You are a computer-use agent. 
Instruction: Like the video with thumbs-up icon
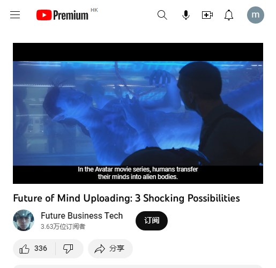(24, 249)
